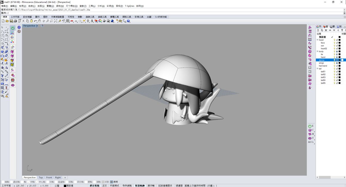Click the Explode icon in left toolbar
This screenshot has height=187, width=346.
[6, 60]
